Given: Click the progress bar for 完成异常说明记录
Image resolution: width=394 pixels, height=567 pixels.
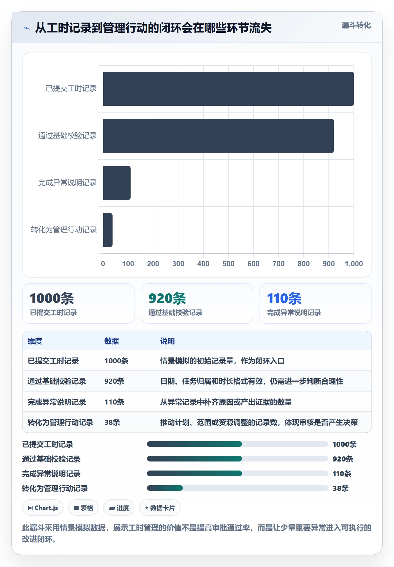Looking at the screenshot, I should [x=238, y=474].
